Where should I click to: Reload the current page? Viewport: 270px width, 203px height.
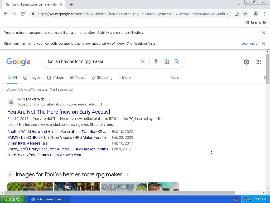pos(23,14)
